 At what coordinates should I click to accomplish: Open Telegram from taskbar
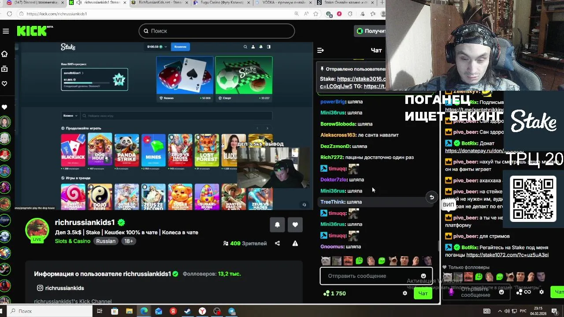point(232,311)
